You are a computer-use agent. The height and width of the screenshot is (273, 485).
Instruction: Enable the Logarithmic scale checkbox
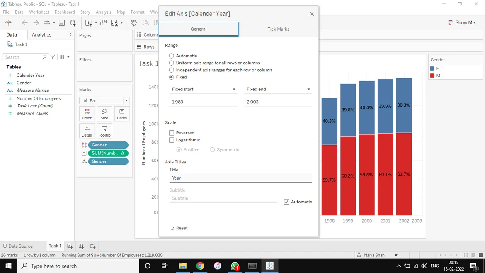[172, 140]
